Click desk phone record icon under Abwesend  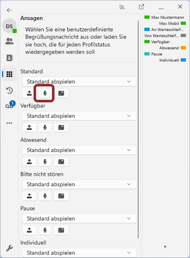tap(61, 162)
